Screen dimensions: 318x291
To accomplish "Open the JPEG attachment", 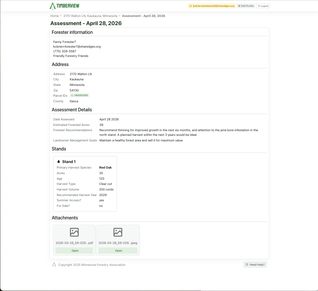I will click(118, 250).
